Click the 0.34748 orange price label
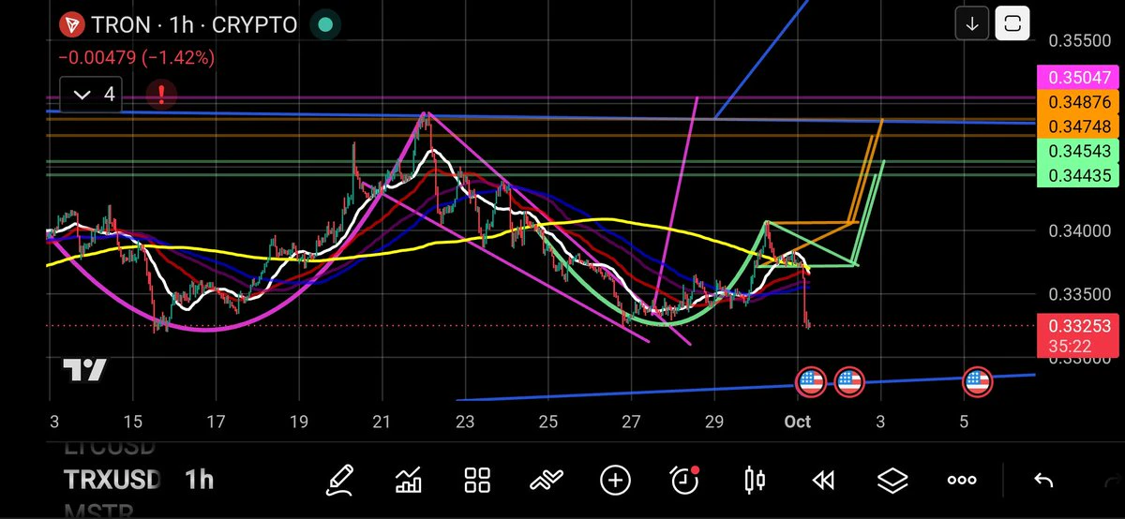This screenshot has width=1125, height=519. pos(1076,126)
